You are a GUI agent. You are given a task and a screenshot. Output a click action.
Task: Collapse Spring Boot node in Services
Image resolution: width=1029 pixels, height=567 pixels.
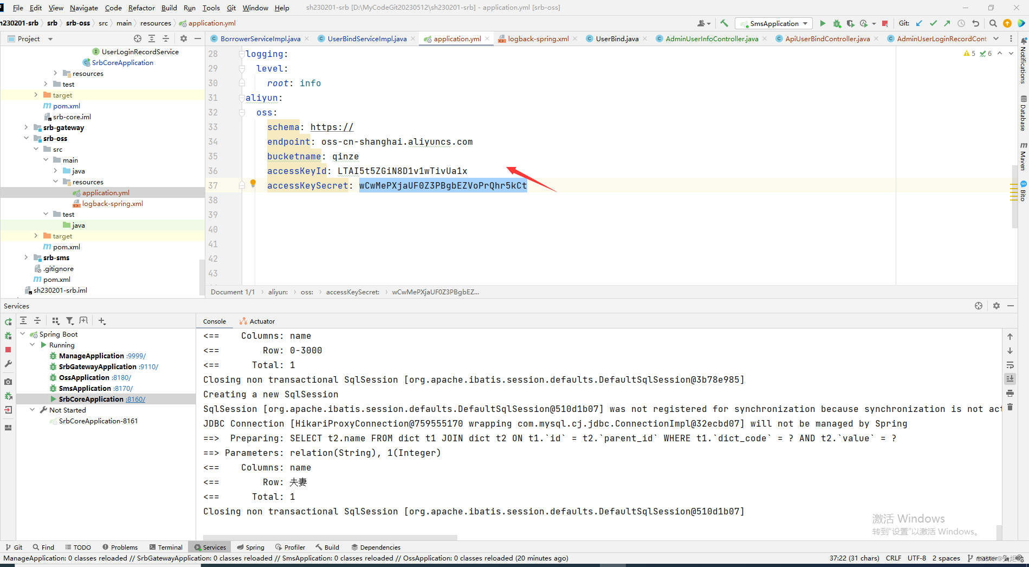pos(23,334)
